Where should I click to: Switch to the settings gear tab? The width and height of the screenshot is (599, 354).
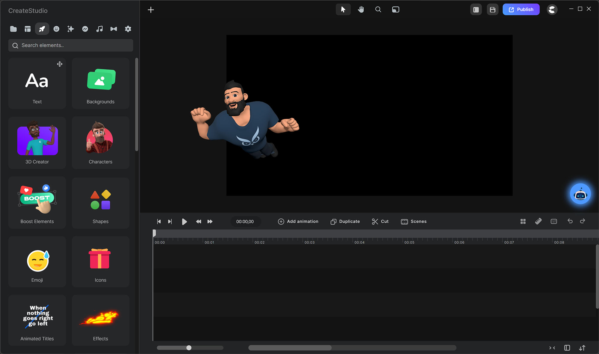[x=128, y=29]
